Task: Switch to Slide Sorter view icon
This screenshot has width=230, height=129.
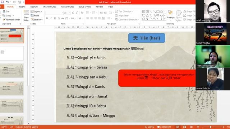Action: 184,127
